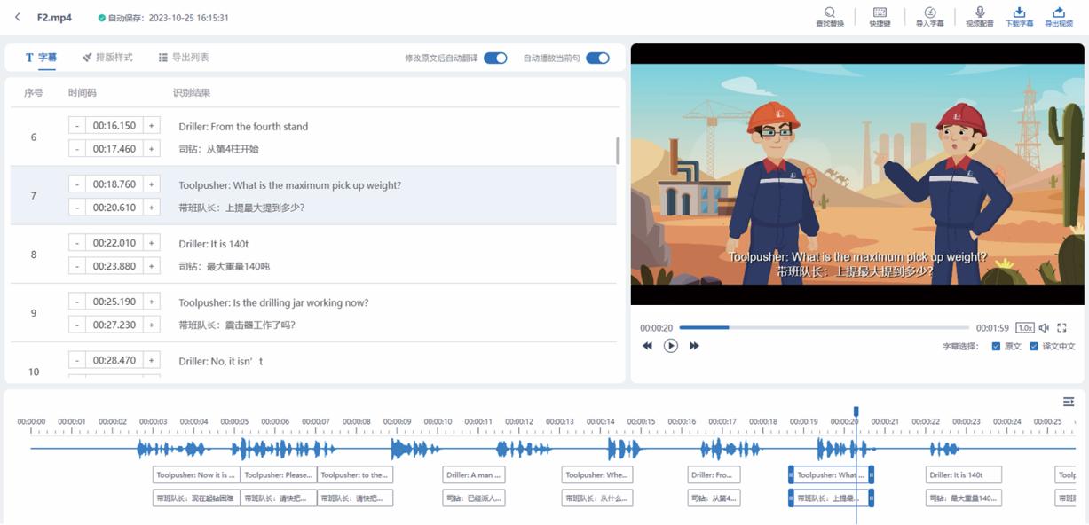
Task: Edit translation '带班队长：上提最大提到多少?'
Action: [241, 208]
